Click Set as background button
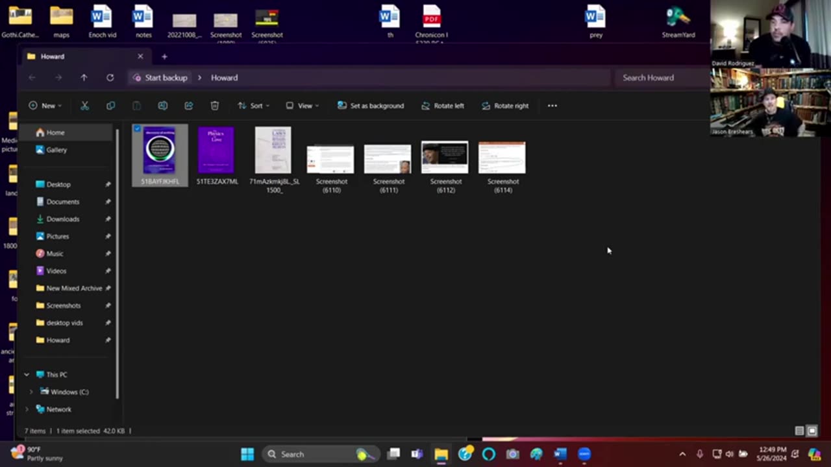Screen dimensions: 831x467 (x=371, y=106)
